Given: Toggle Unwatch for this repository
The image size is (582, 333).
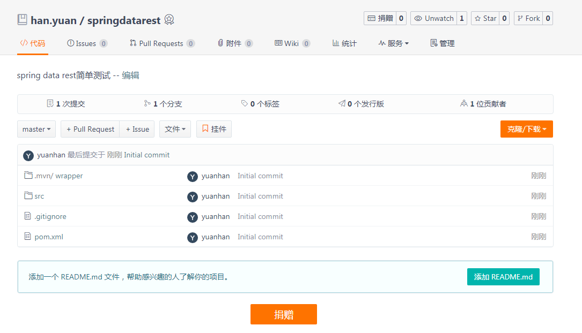Looking at the screenshot, I should tap(433, 18).
